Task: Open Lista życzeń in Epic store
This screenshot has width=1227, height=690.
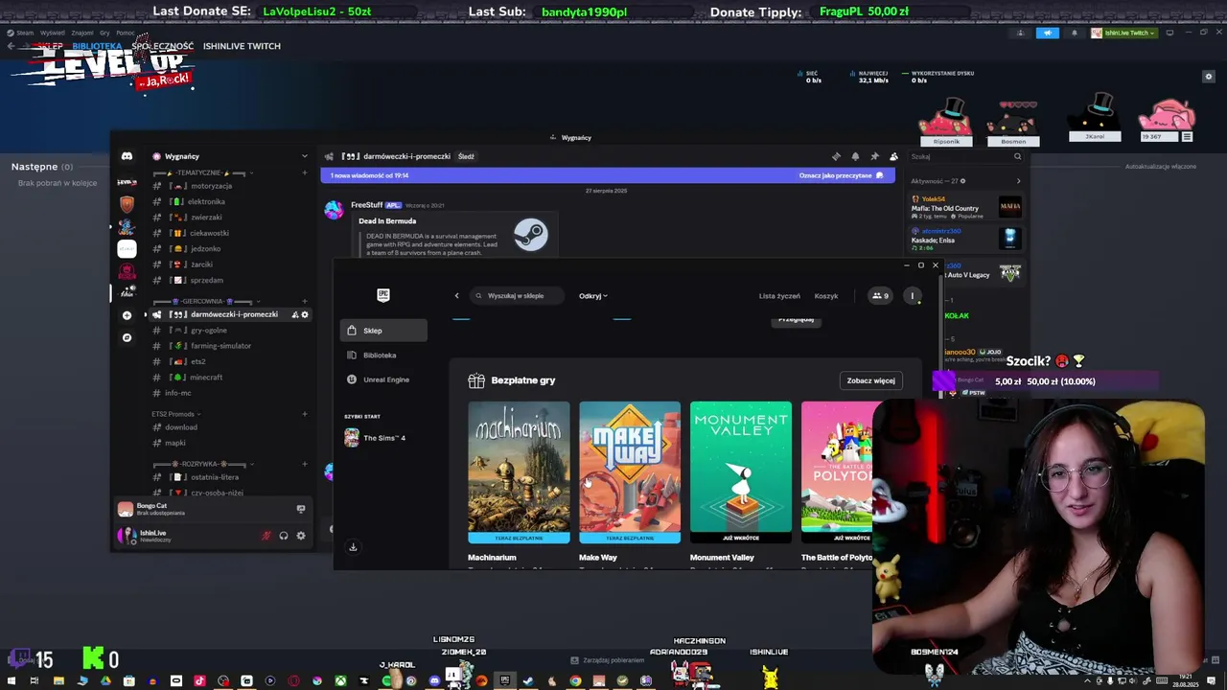Action: 779,296
